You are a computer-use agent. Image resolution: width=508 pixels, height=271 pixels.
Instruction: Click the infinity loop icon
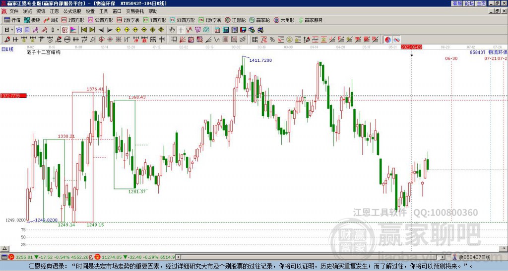coord(396,40)
